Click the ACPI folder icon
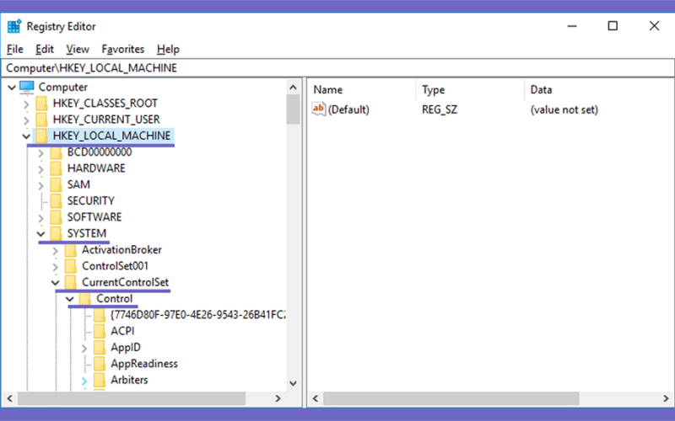Screen dimensions: 675x421 (x=100, y=331)
